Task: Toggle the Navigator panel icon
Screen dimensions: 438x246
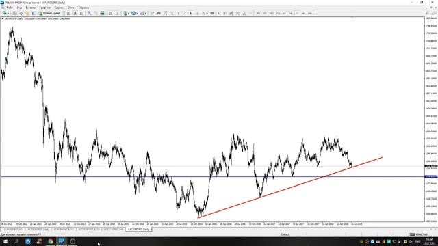Action: click(27, 13)
